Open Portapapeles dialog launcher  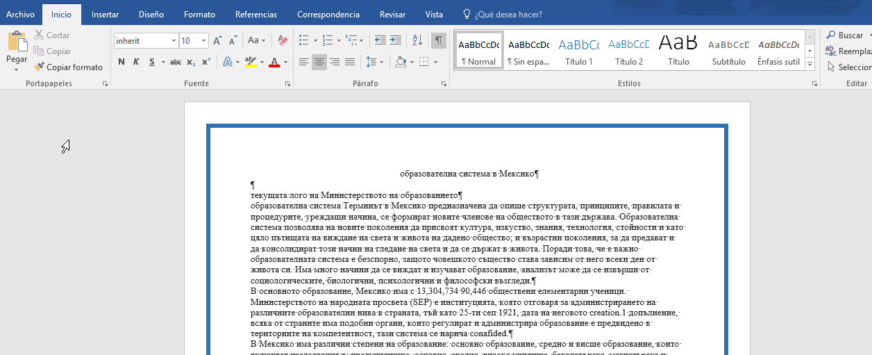106,83
